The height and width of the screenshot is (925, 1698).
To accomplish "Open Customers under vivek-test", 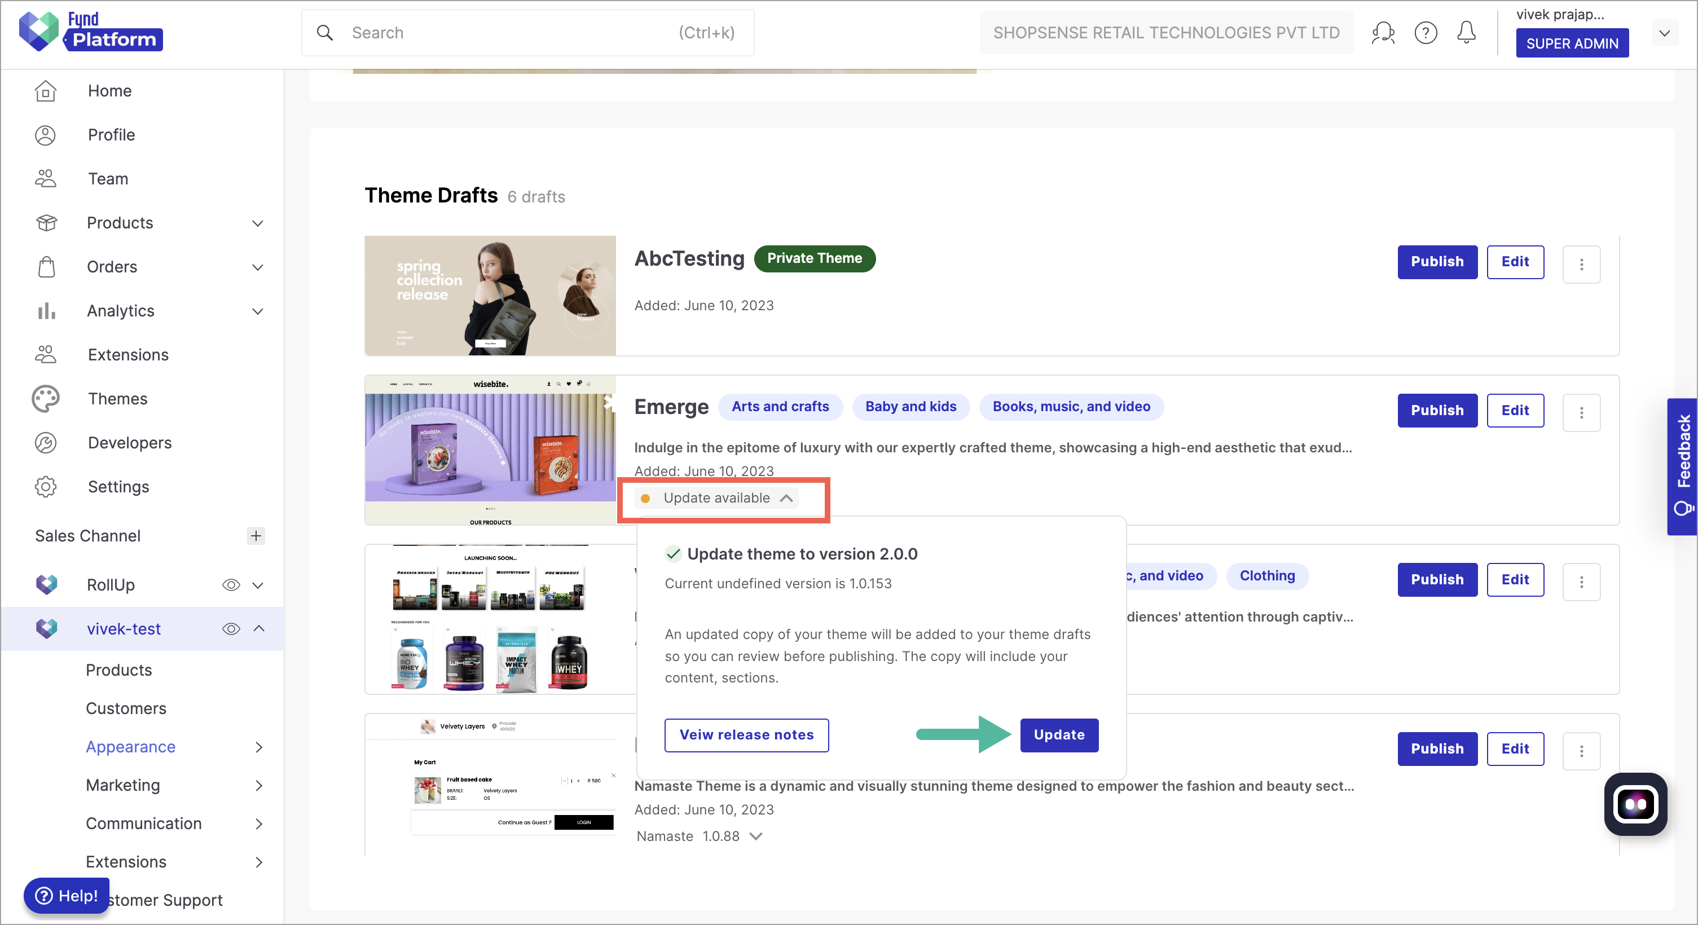I will [x=126, y=708].
